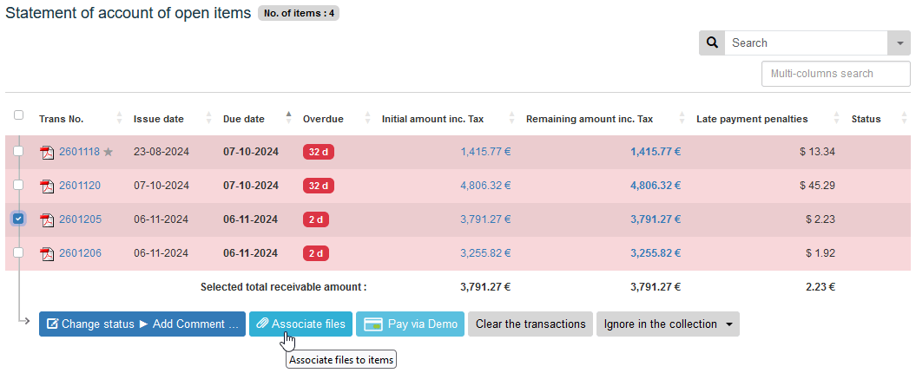Uncheck the box for transaction 2601205
This screenshot has width=916, height=373.
(x=19, y=219)
